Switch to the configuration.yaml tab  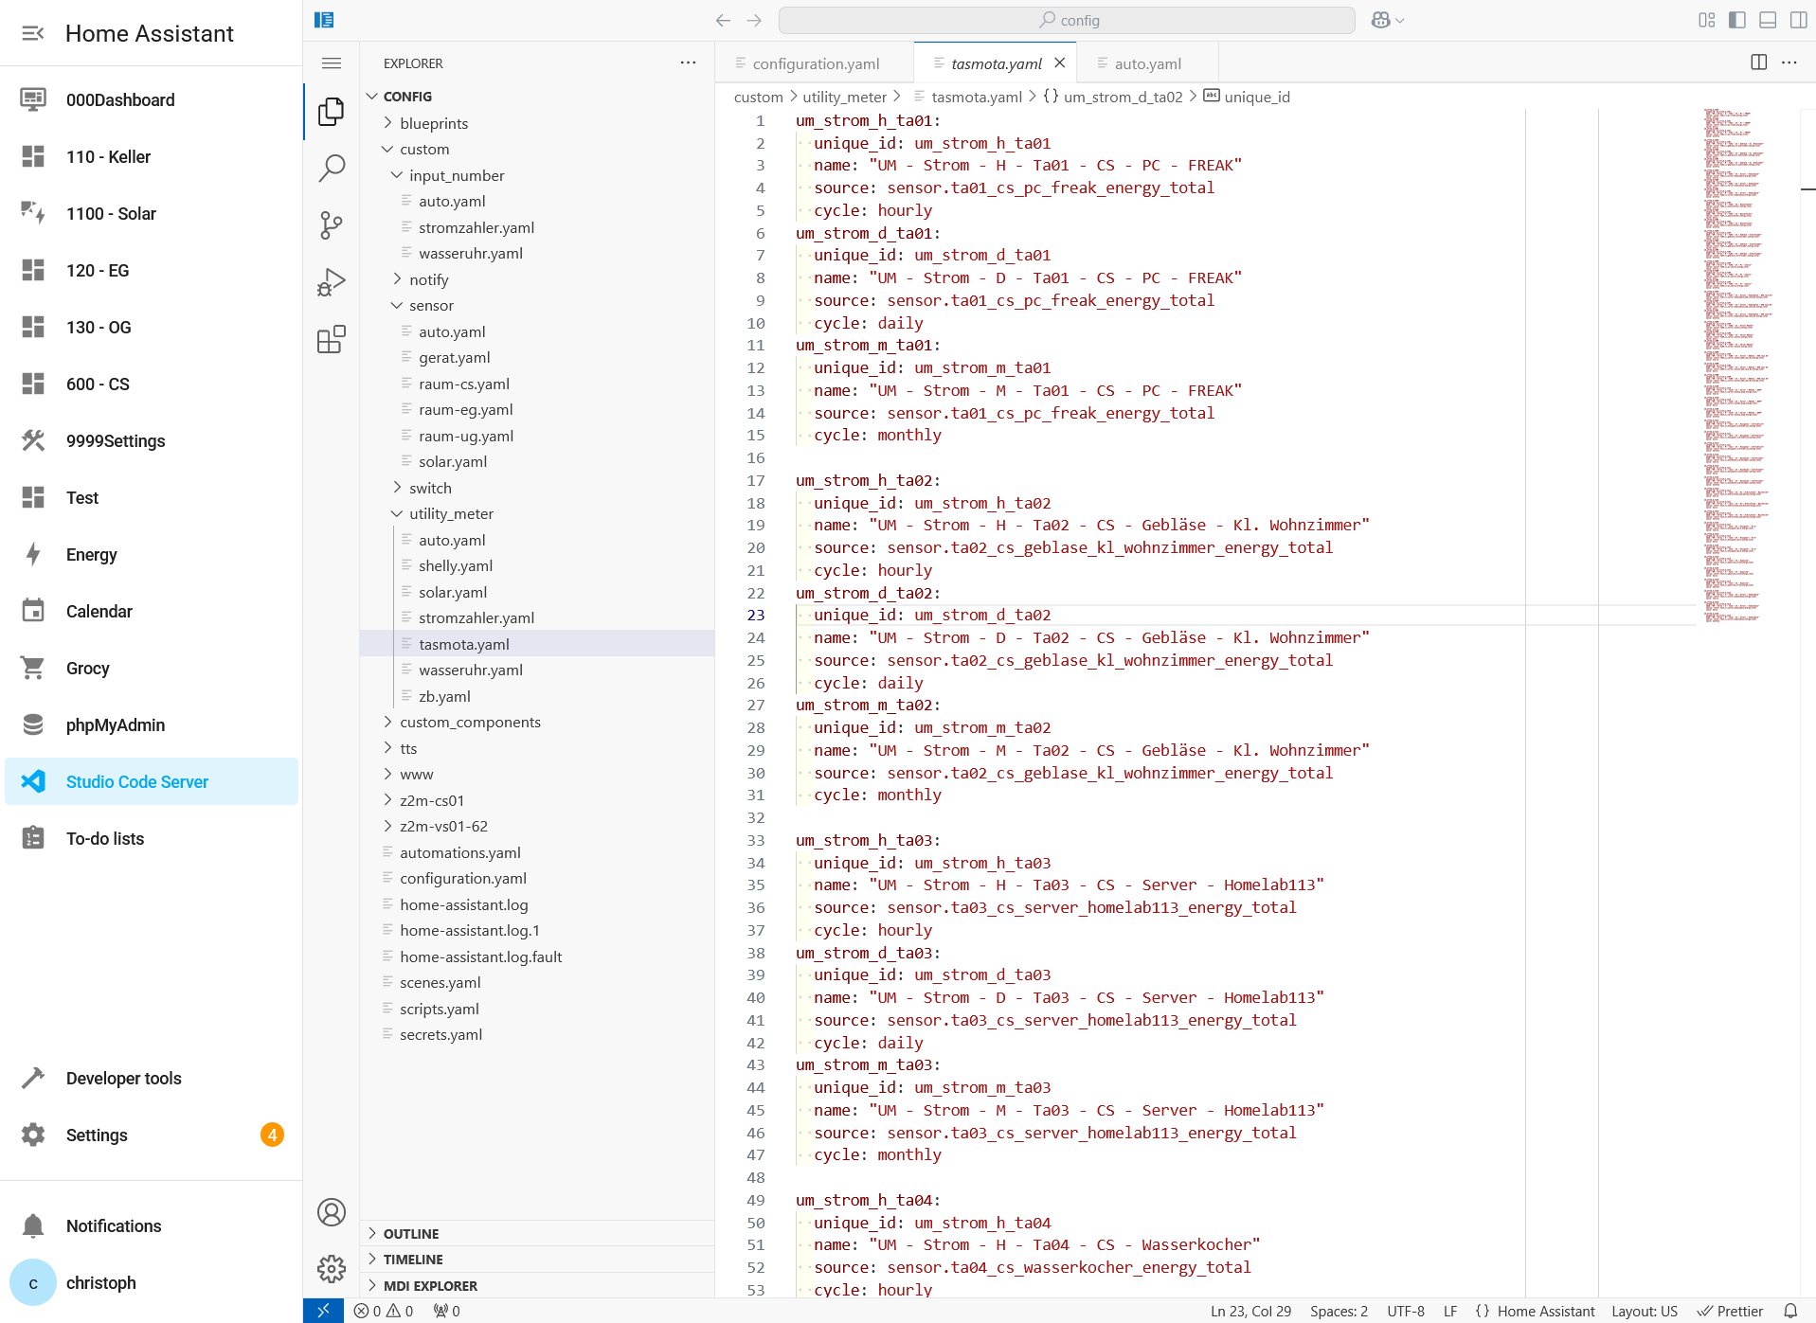[815, 63]
